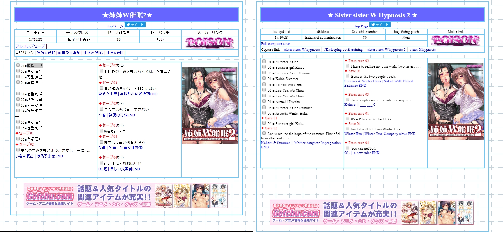
Task: Open the 'Full computer save' link
Action: point(275,44)
